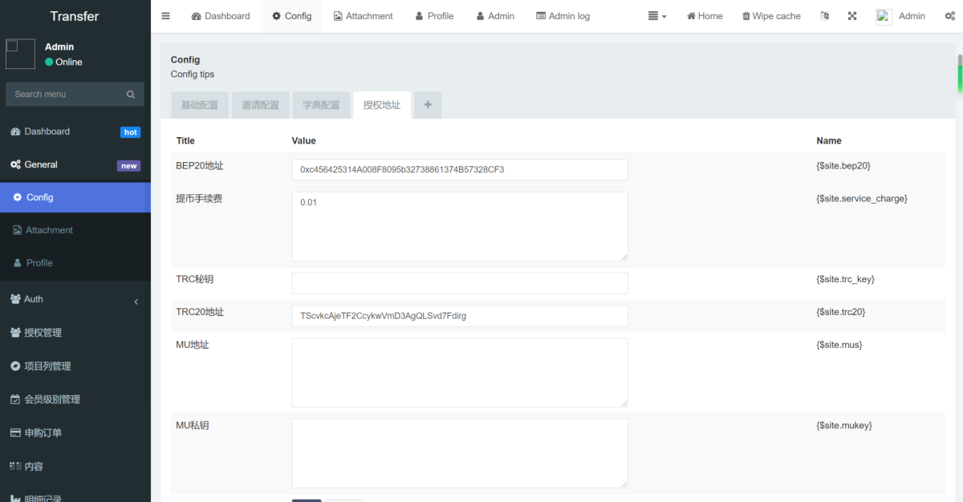
Task: Select the Config top tab
Action: tap(292, 16)
